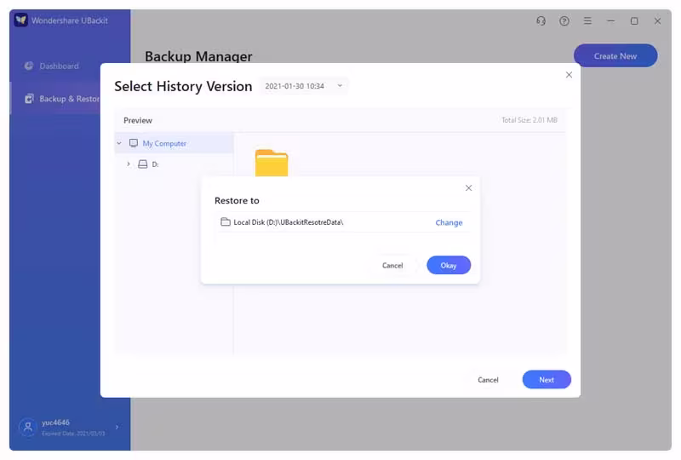
Task: Open the customer support headset icon
Action: coord(541,20)
